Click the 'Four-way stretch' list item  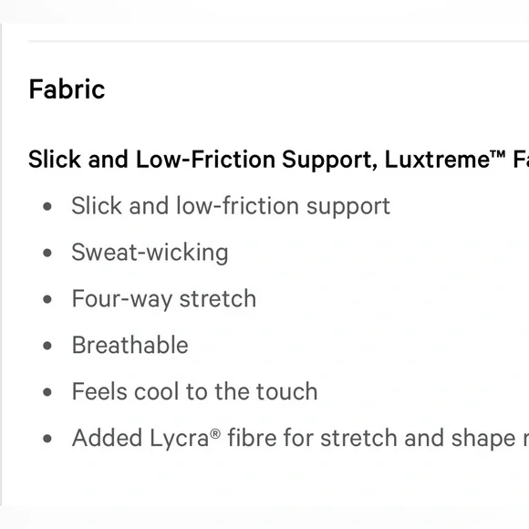[x=164, y=299]
